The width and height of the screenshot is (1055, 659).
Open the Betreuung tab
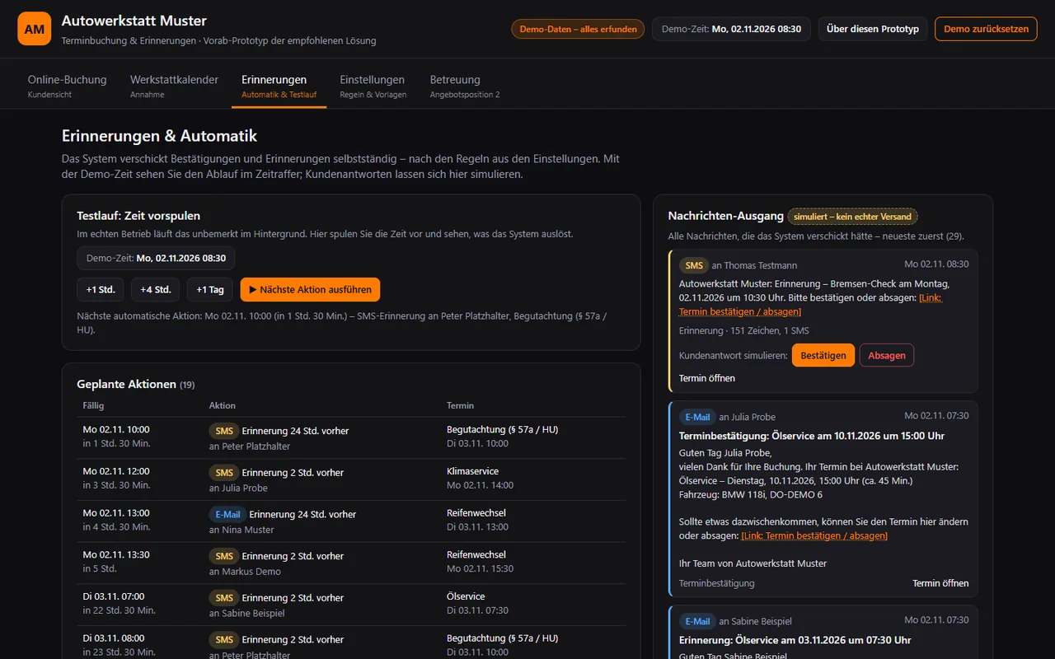(x=465, y=86)
